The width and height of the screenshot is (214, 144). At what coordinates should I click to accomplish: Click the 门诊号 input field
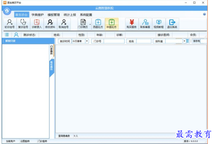[114, 41]
